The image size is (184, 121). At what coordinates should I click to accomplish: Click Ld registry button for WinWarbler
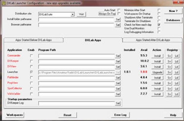pos(177,94)
